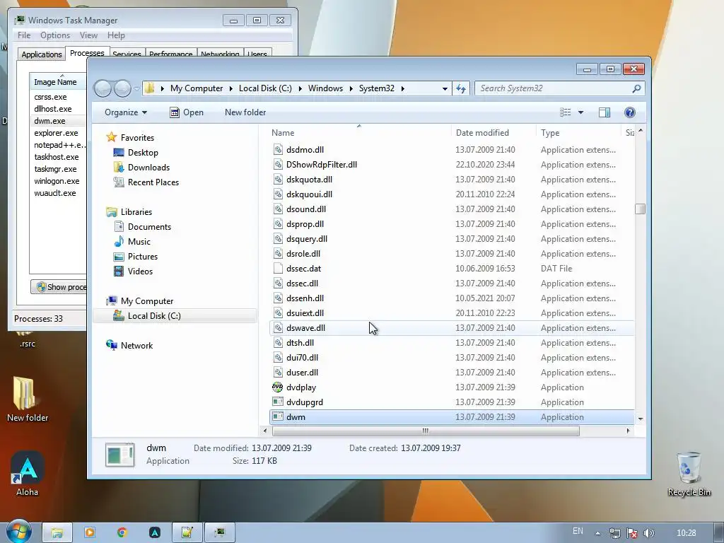Sort by the Name column header

tap(359, 132)
